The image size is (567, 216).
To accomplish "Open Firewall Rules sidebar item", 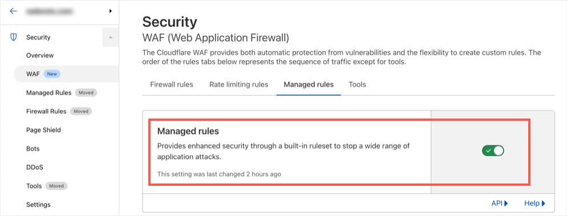I will tap(46, 111).
